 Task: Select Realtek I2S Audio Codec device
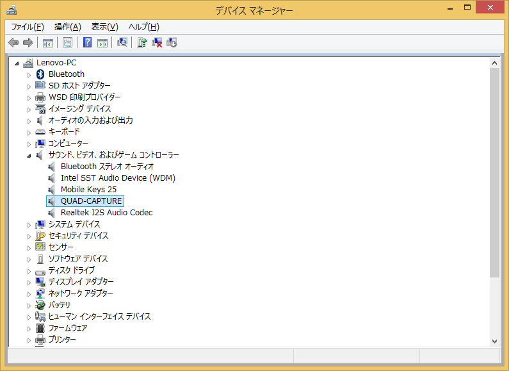click(106, 213)
